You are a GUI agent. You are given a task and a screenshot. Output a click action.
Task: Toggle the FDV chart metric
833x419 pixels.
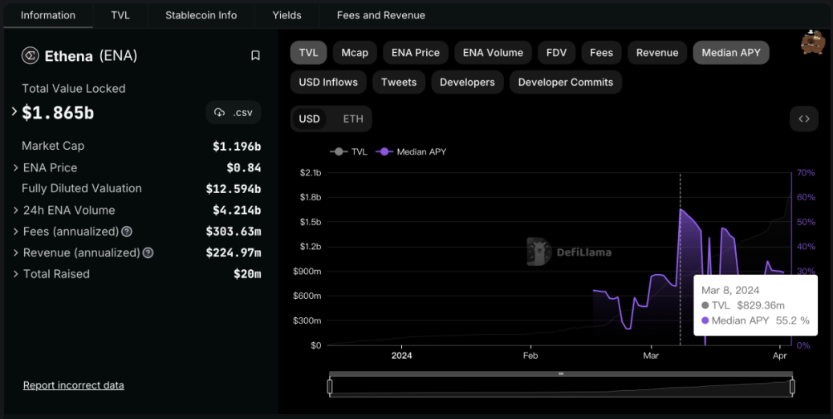pos(556,53)
